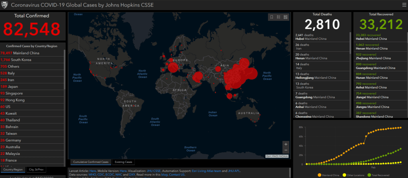408x178 pixels.
Task: Open the ECDC data source link
Action: click(110, 175)
